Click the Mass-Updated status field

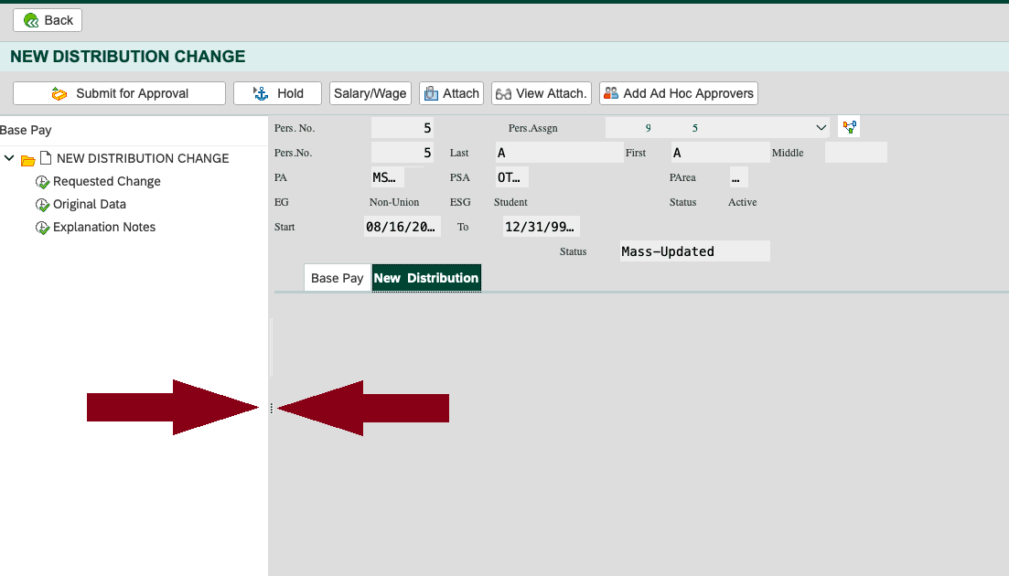(x=694, y=251)
